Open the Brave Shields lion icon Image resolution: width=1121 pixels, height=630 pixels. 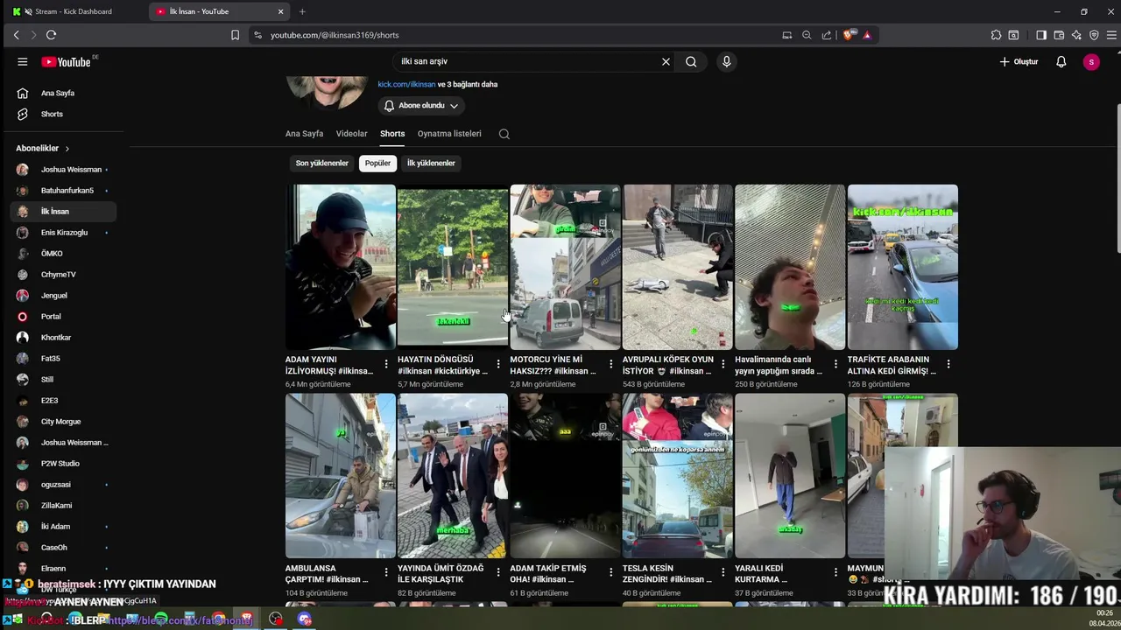(848, 35)
